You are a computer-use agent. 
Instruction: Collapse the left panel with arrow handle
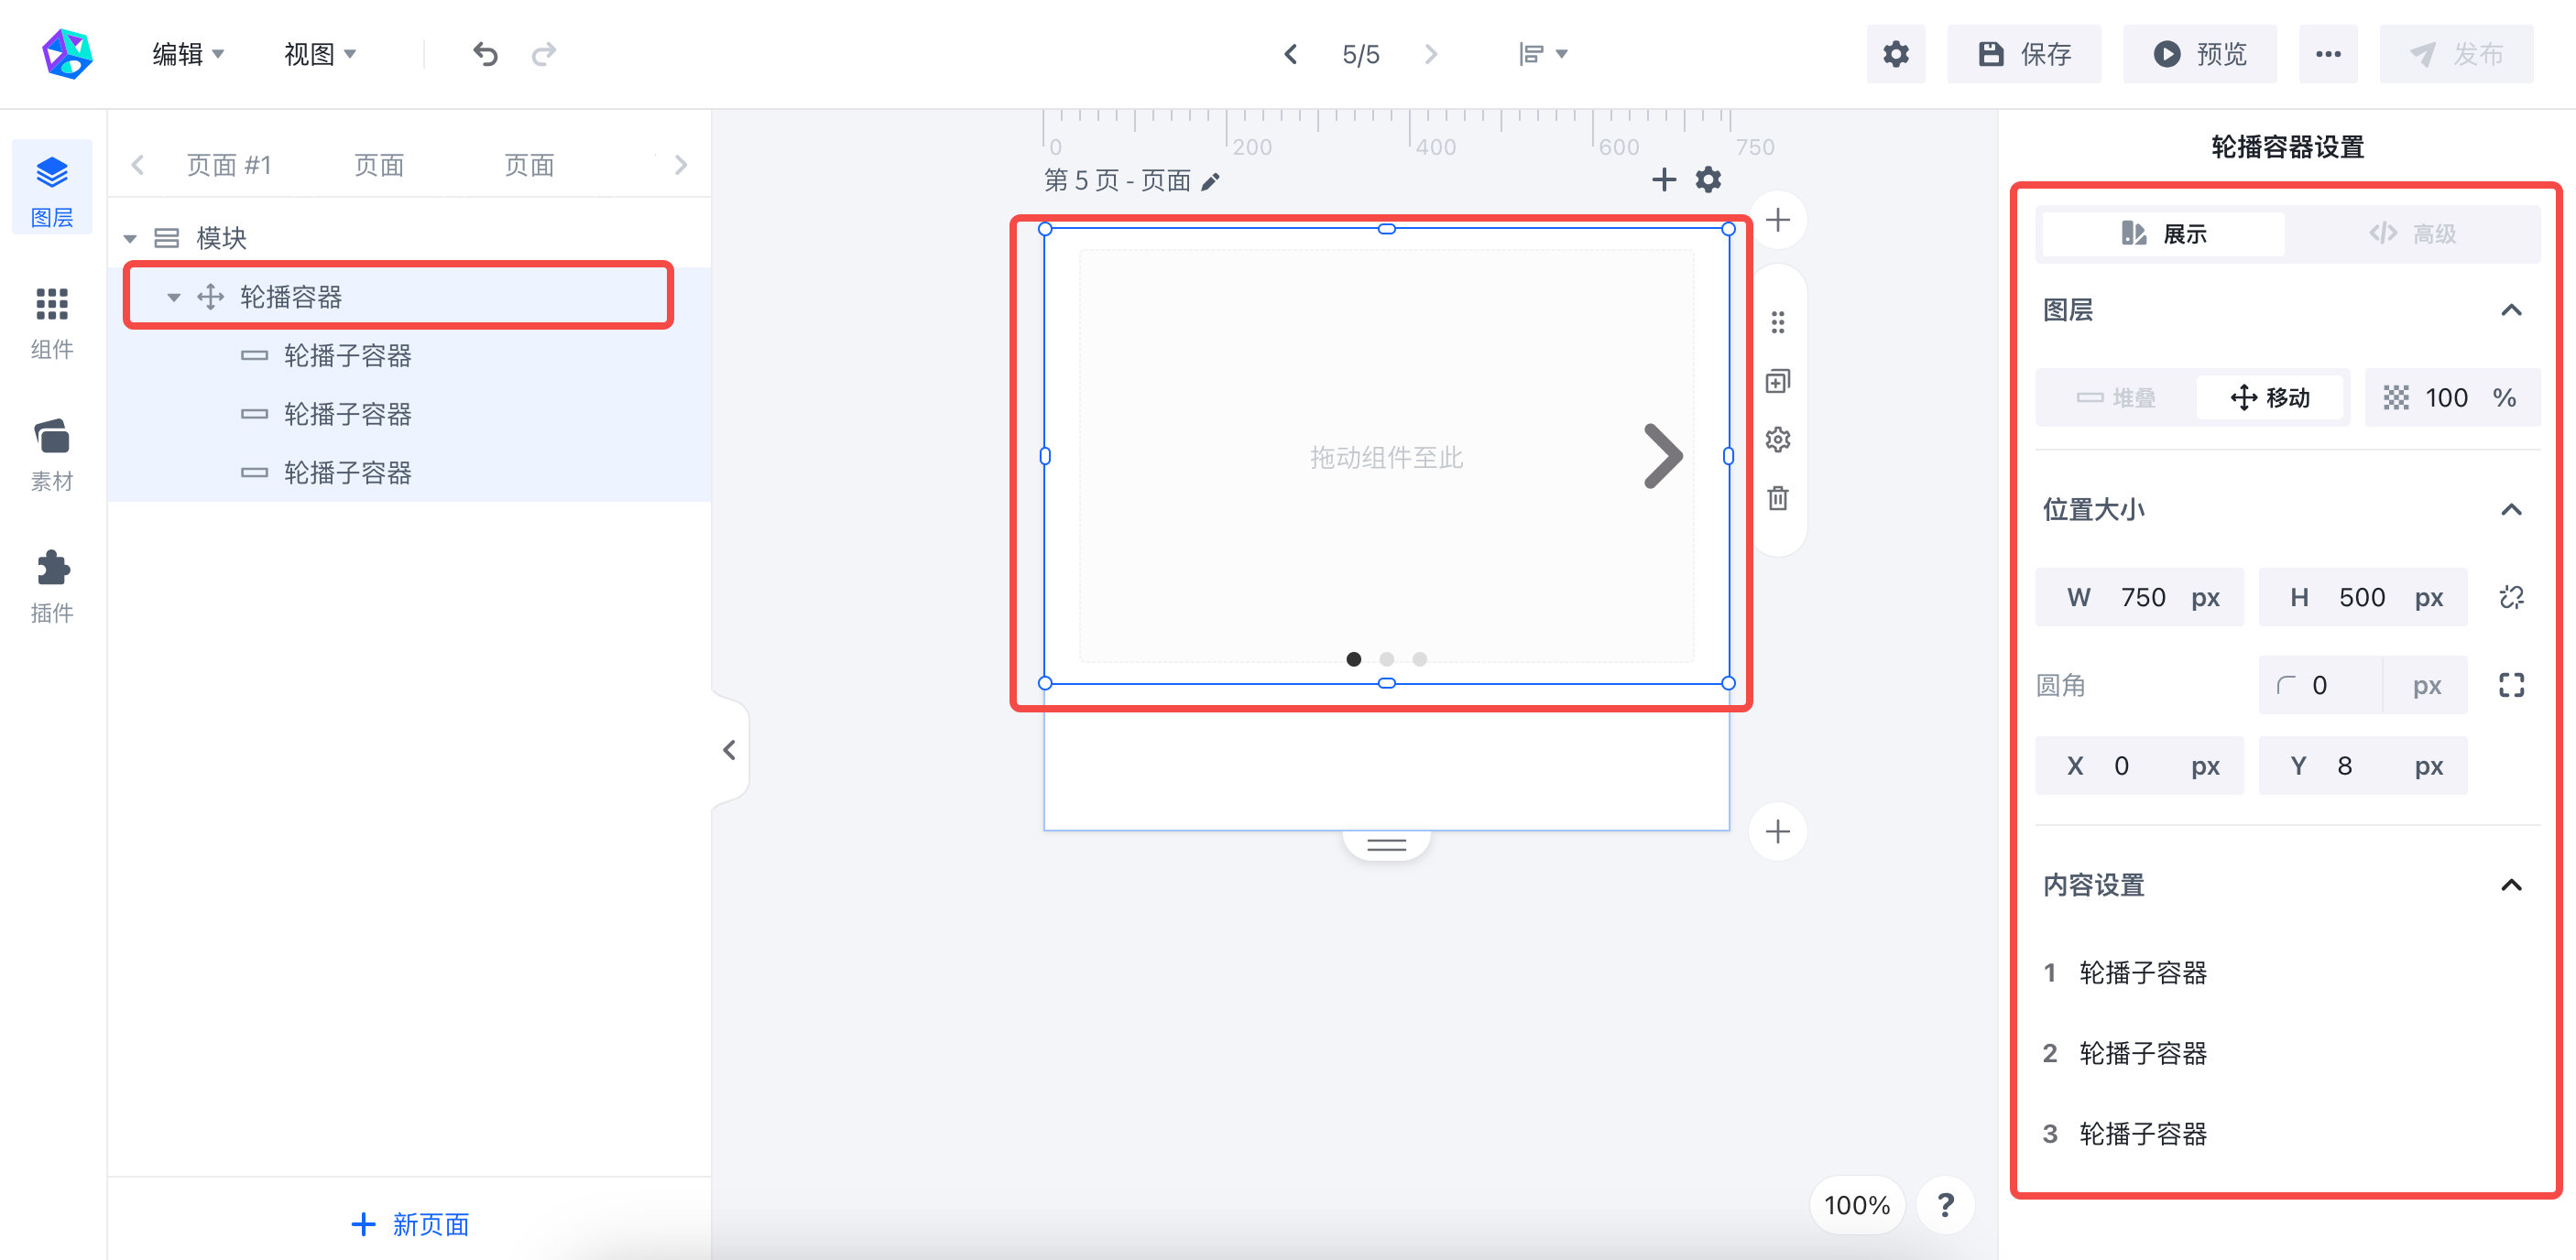[x=729, y=750]
